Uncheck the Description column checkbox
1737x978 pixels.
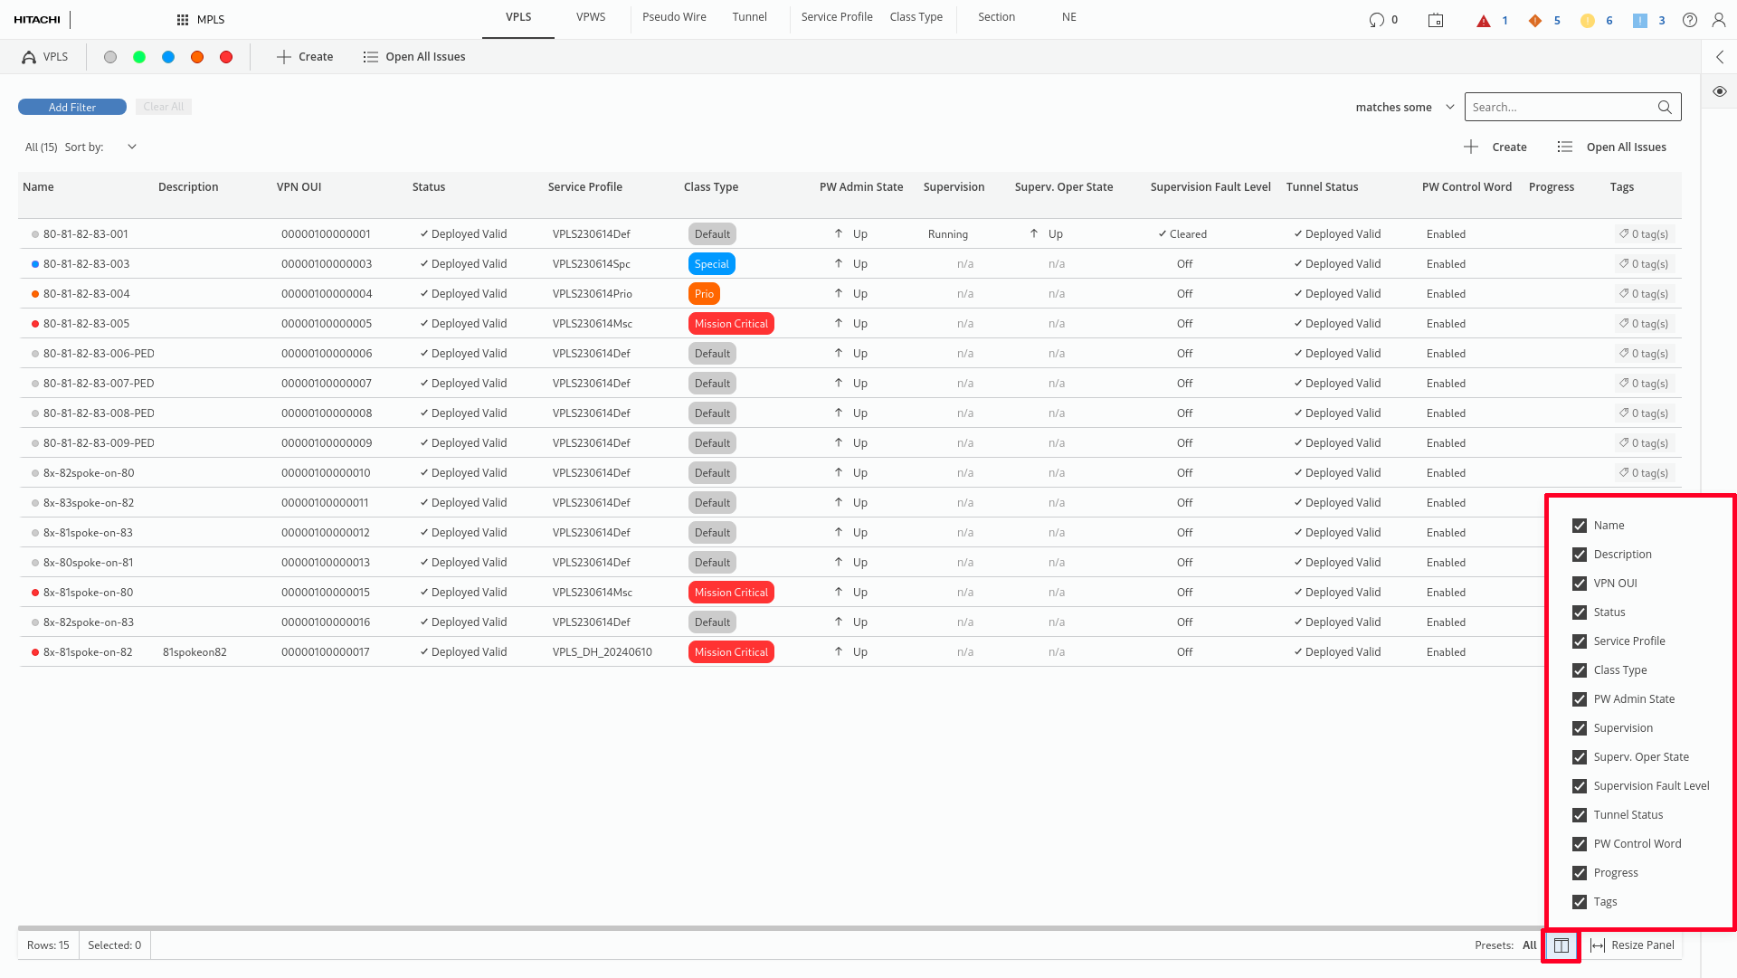point(1580,555)
